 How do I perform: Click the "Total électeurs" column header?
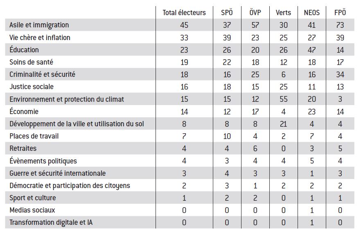coord(184,12)
